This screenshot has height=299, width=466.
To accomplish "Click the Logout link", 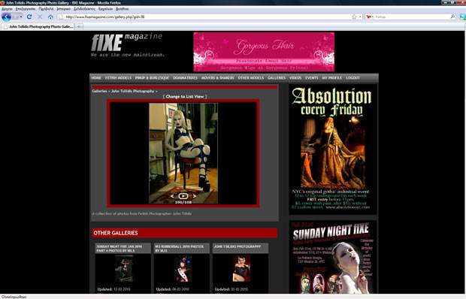I will [x=353, y=78].
